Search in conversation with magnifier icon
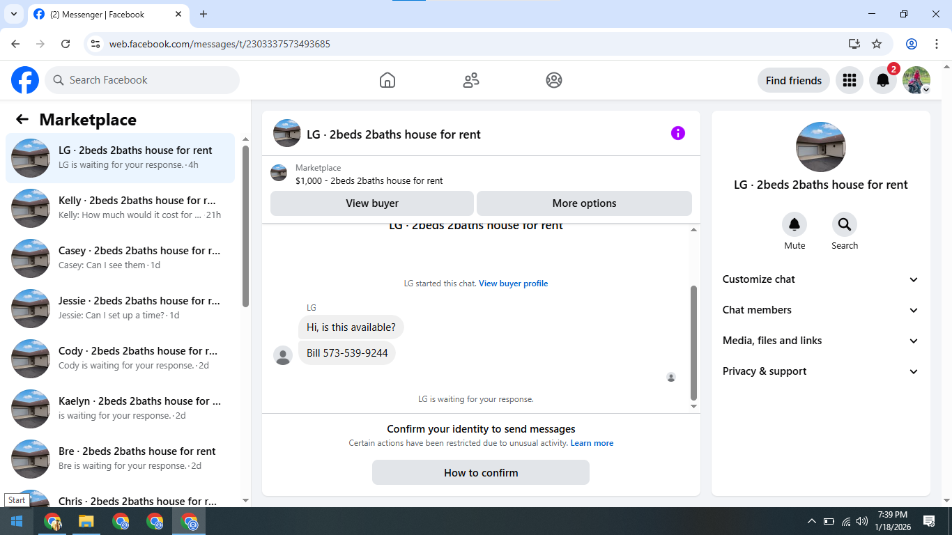This screenshot has height=535, width=952. click(x=845, y=224)
